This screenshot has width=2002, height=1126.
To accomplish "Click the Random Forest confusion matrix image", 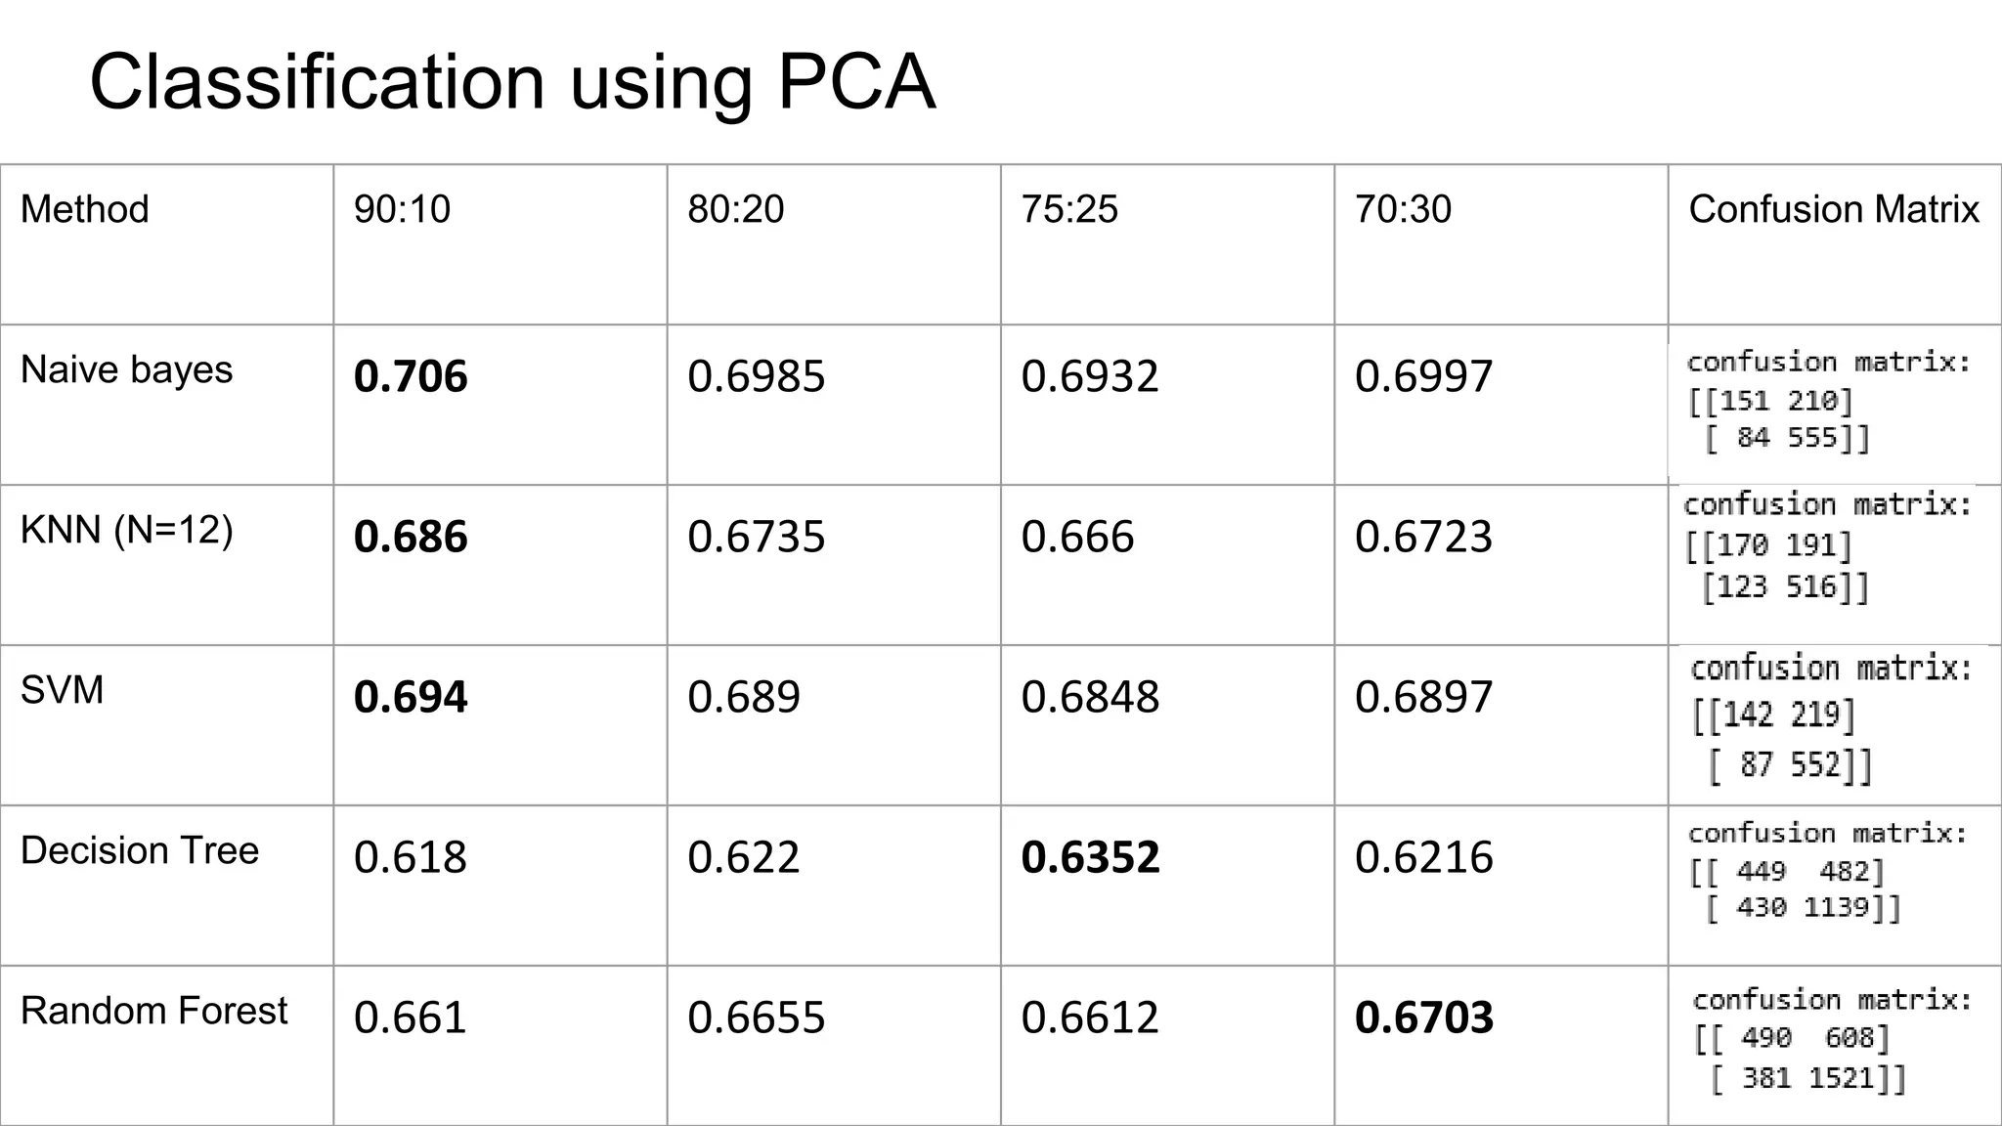I will [x=1830, y=1040].
